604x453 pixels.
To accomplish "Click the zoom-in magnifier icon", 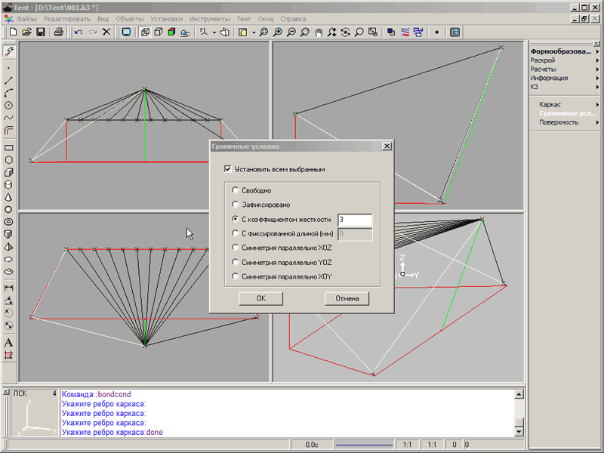I will point(277,32).
